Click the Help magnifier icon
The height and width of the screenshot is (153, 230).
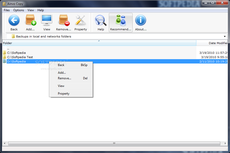tap(101, 20)
